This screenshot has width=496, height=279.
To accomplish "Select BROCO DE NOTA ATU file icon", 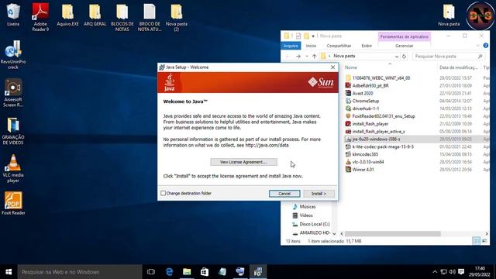I will pos(150,17).
